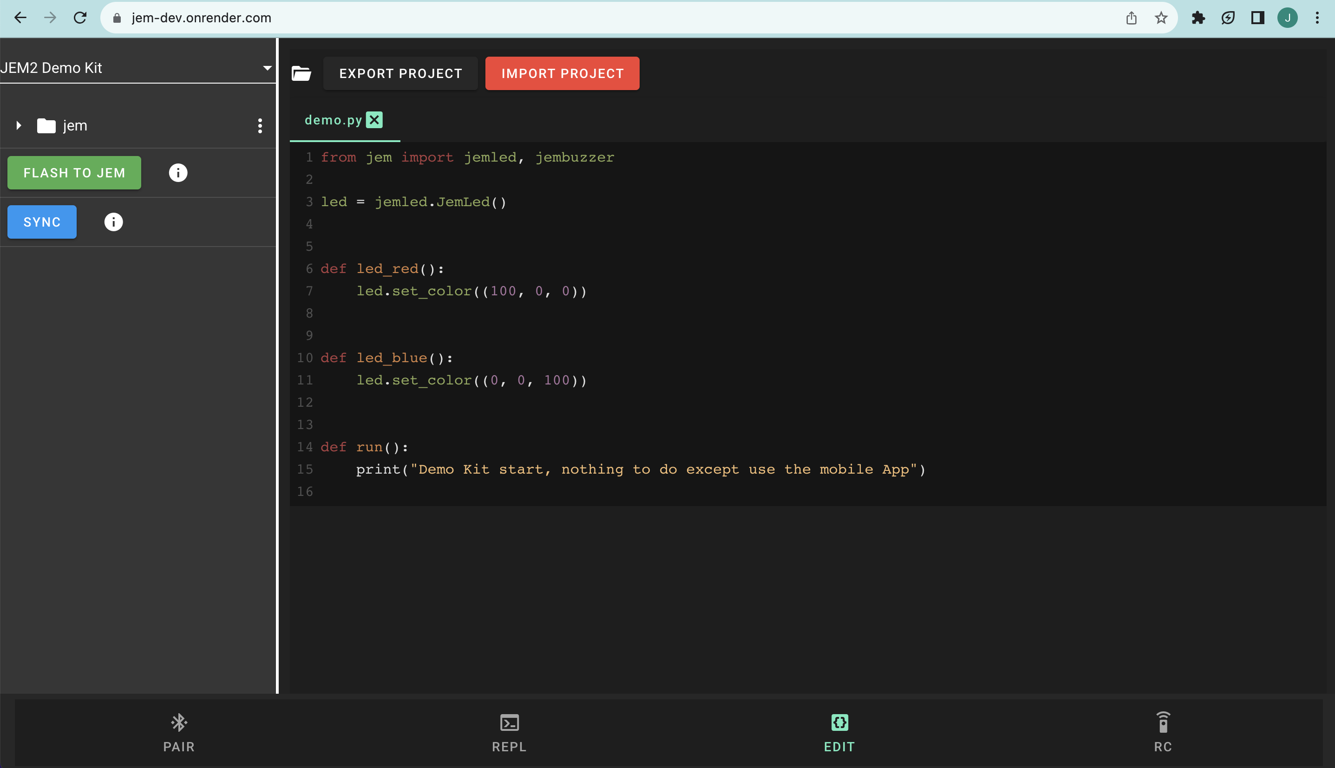Go to the RC remote control section
1335x768 pixels.
click(1163, 732)
